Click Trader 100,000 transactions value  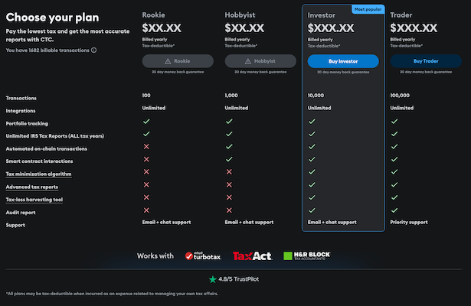[400, 96]
